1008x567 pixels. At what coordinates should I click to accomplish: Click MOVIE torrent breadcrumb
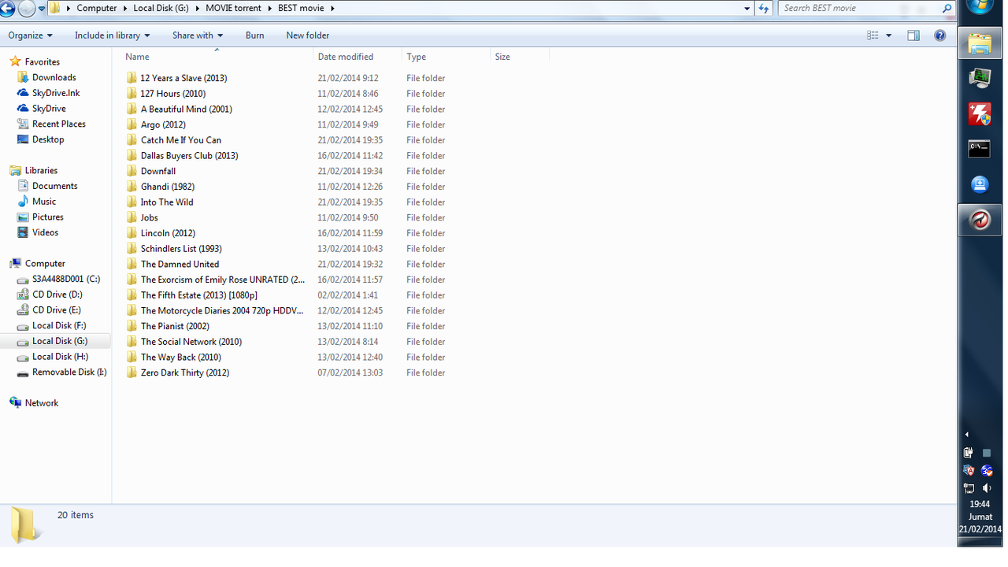point(233,8)
